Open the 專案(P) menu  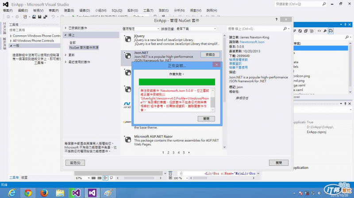coord(54,11)
